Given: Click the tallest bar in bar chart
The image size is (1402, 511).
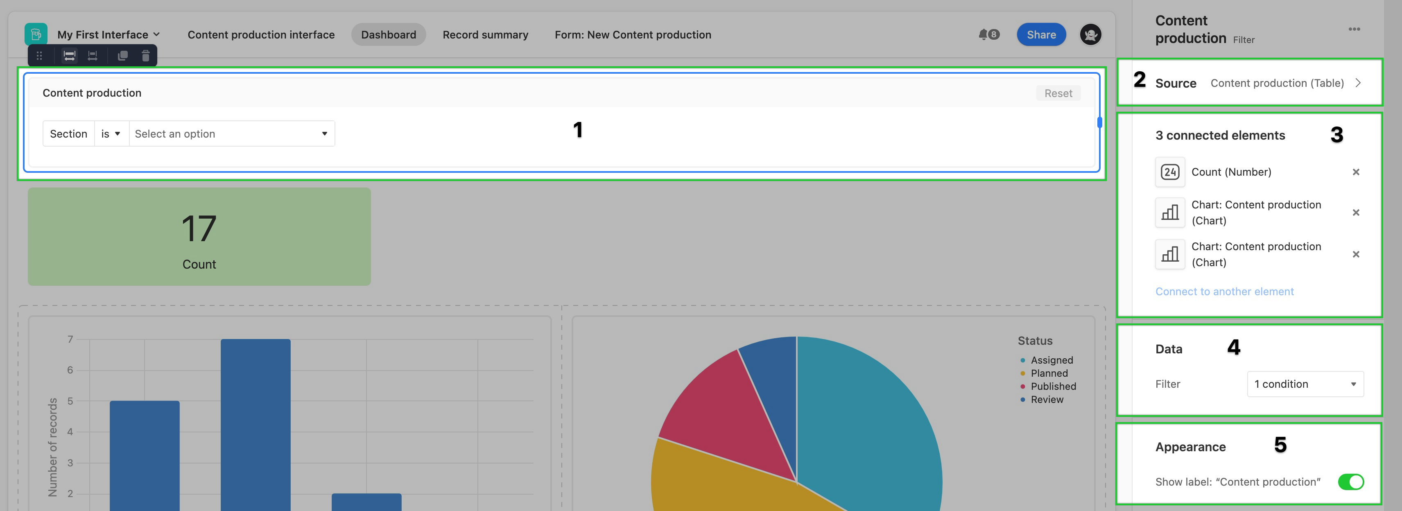Looking at the screenshot, I should click(255, 425).
